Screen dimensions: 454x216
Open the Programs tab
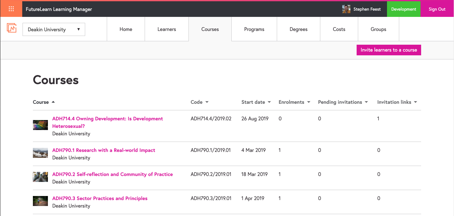tap(254, 29)
